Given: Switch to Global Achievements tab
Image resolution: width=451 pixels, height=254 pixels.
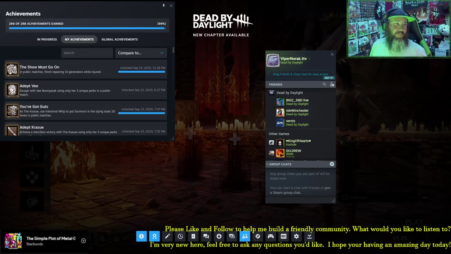Looking at the screenshot, I should pos(119,39).
